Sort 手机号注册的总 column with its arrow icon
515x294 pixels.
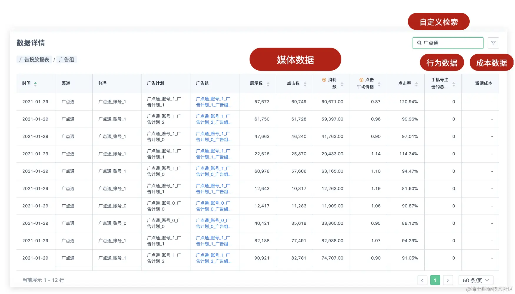tap(453, 84)
